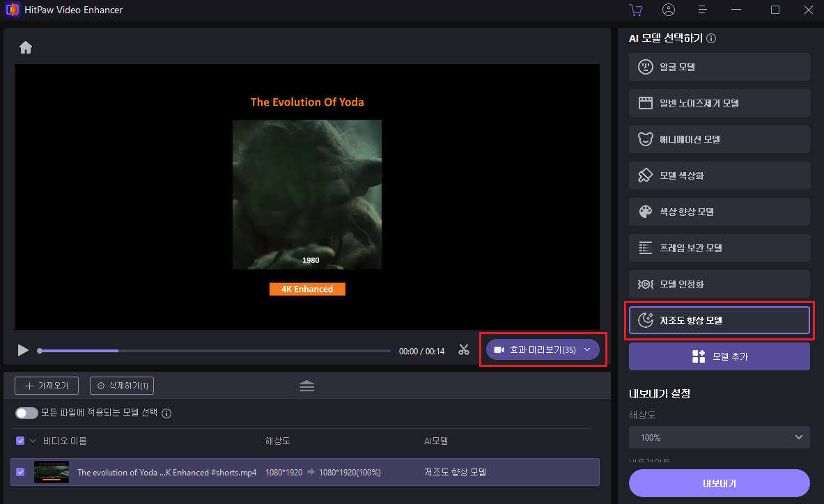This screenshot has height=504, width=824.
Task: Open the user account icon
Action: (669, 10)
